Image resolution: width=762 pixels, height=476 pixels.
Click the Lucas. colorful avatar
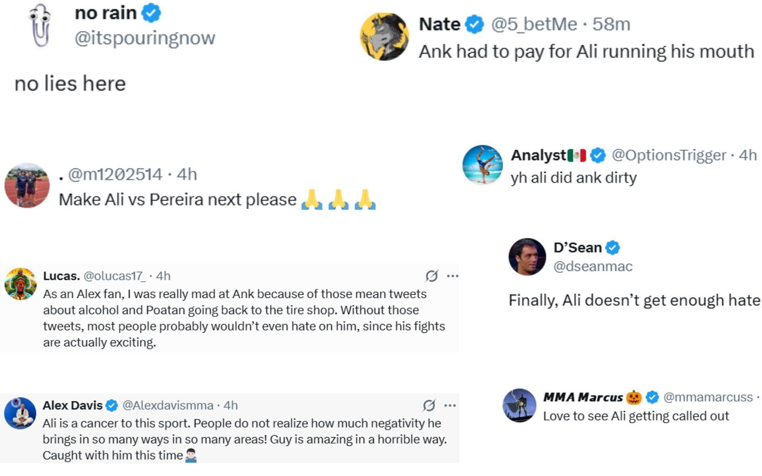[21, 284]
